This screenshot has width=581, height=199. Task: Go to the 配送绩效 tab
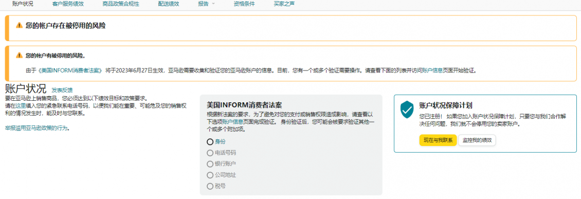[169, 4]
